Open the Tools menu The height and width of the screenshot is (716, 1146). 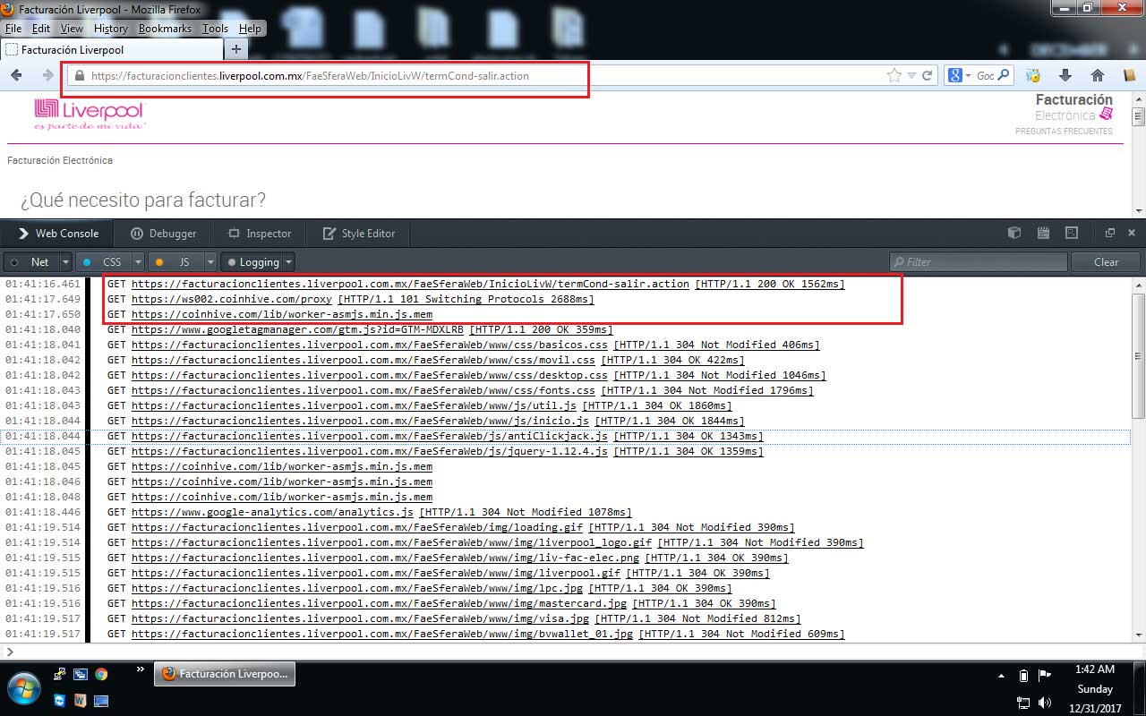215,29
